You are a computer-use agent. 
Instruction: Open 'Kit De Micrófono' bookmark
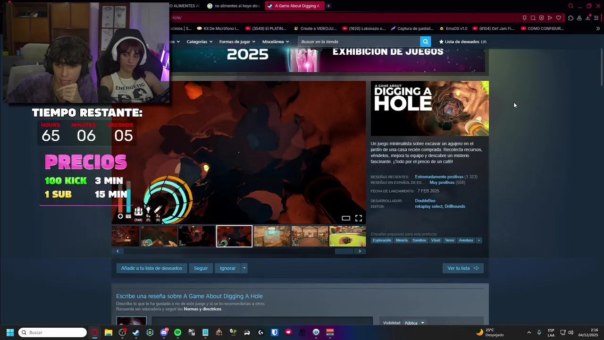click(x=218, y=28)
